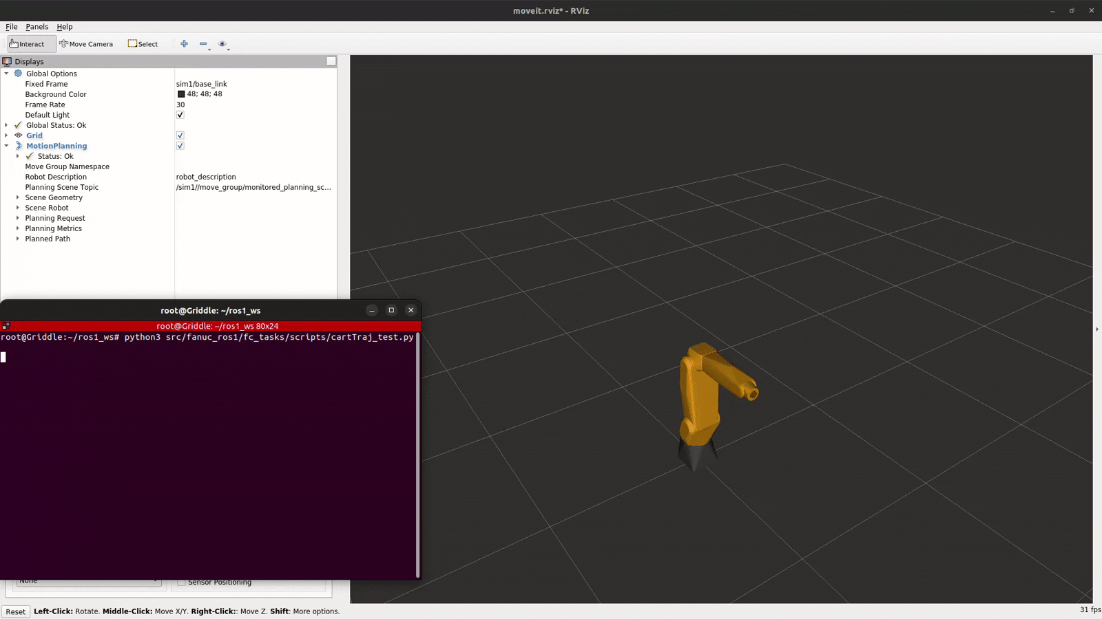Click the right side panel expand handle
Screen dimensions: 1102x619
1097,329
